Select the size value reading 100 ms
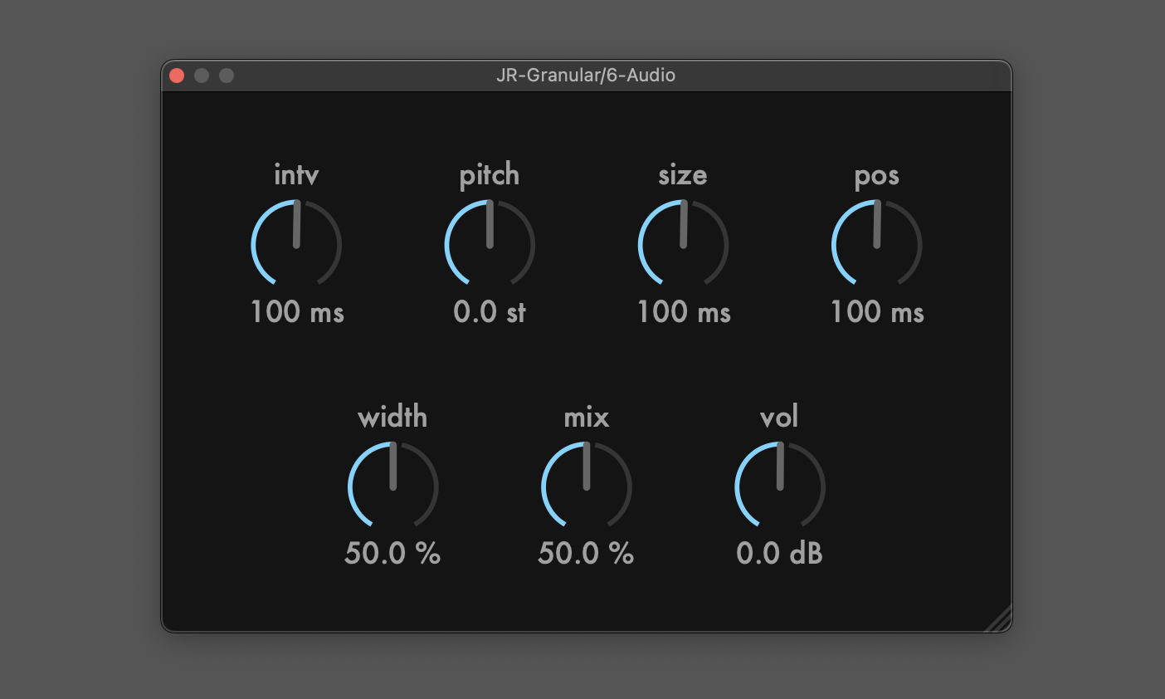 click(683, 312)
